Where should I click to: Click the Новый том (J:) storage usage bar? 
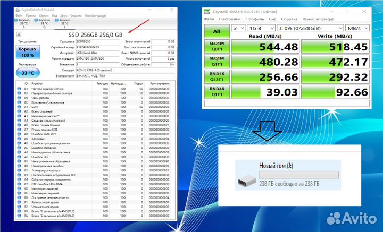(x=299, y=175)
